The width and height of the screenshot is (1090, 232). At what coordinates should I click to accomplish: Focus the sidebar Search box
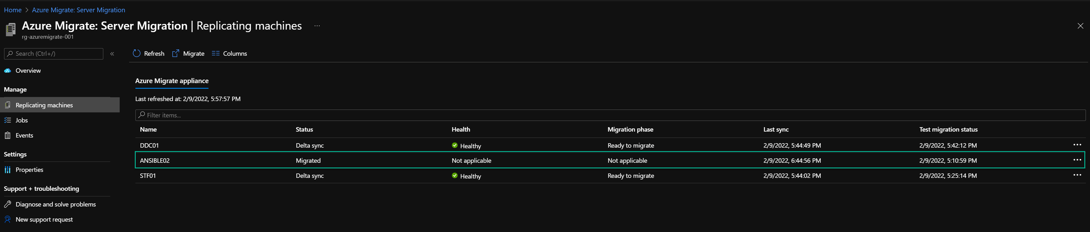[x=54, y=54]
